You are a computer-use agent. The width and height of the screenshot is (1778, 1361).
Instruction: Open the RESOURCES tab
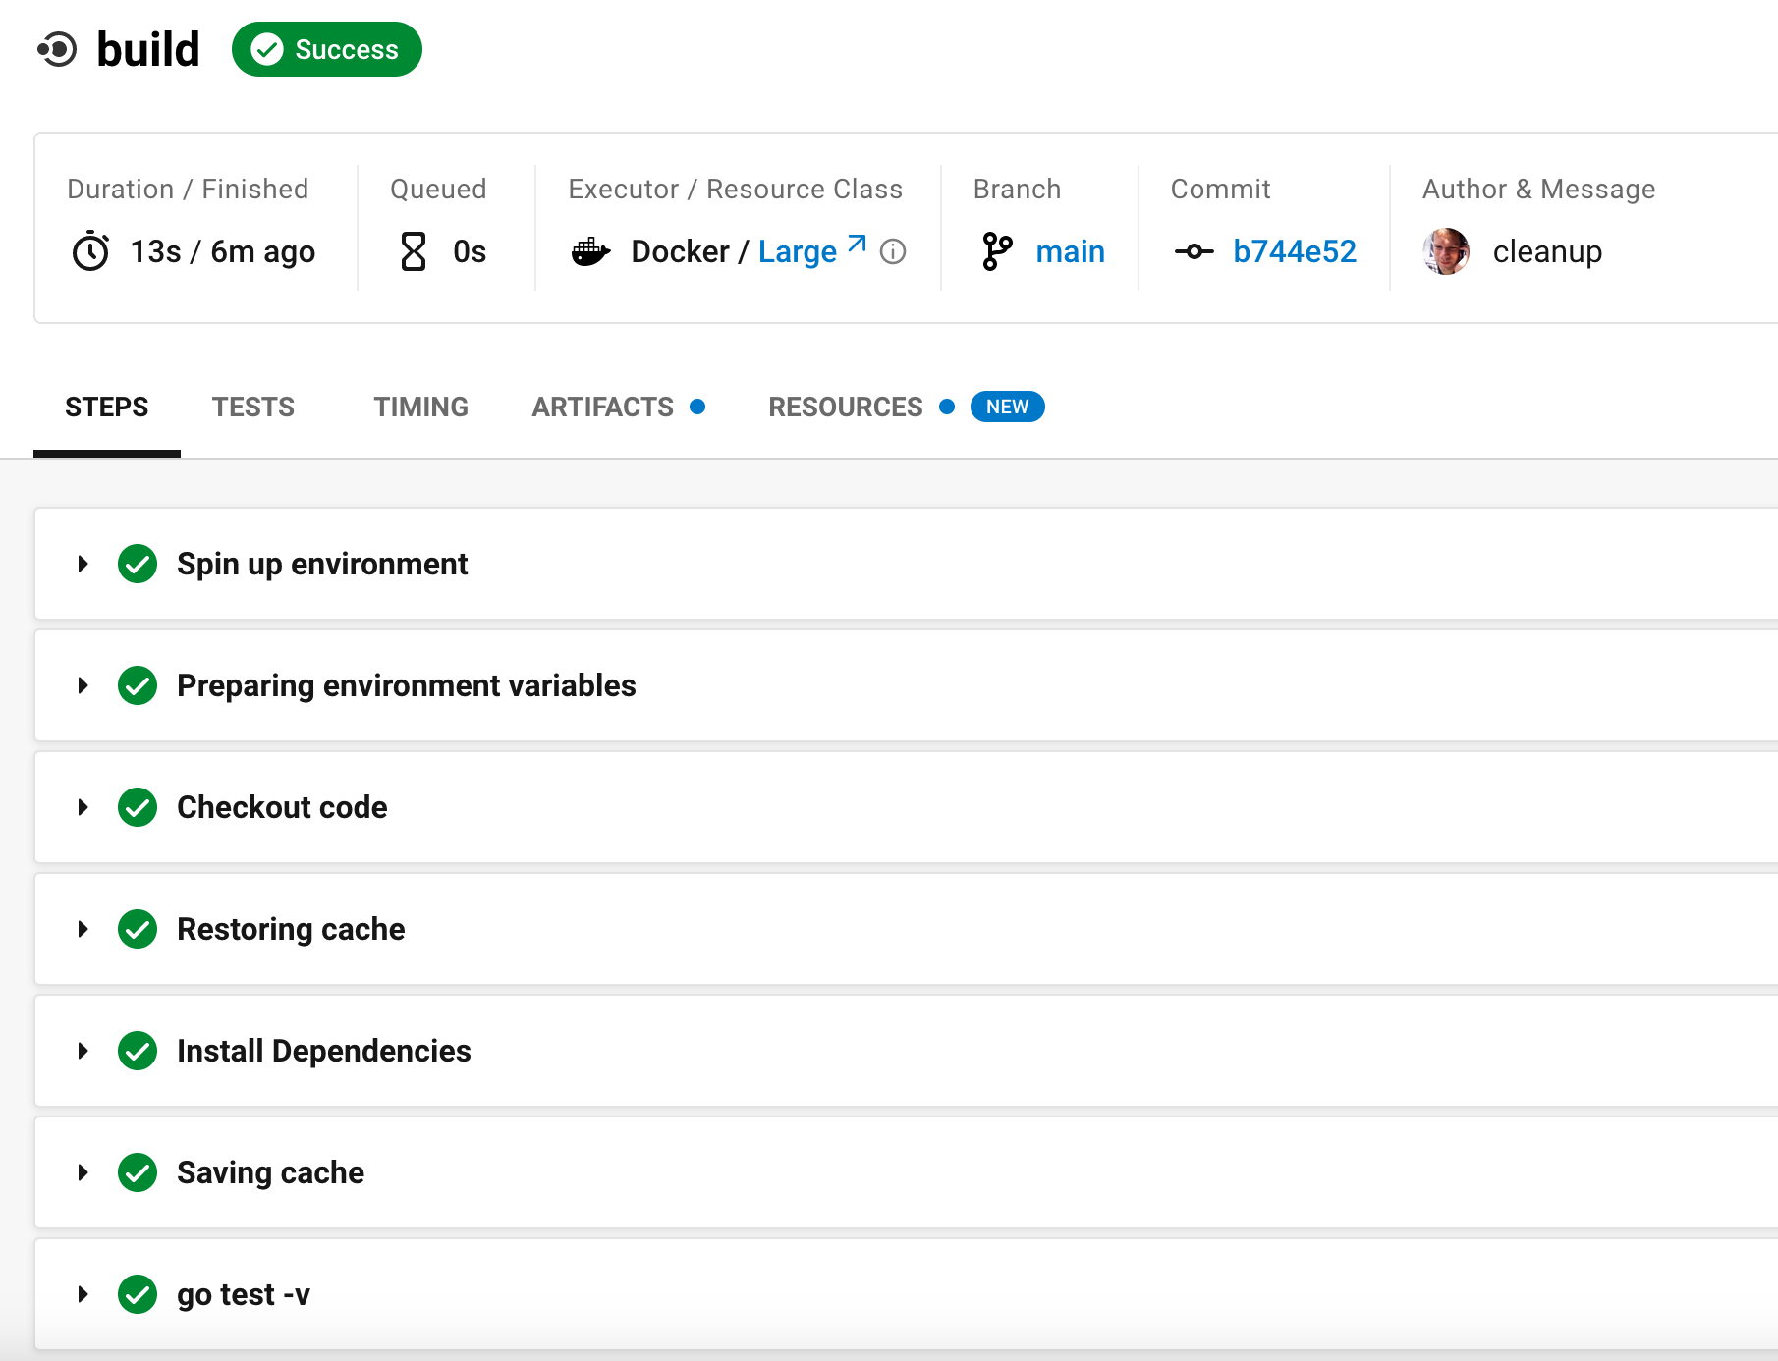point(846,407)
